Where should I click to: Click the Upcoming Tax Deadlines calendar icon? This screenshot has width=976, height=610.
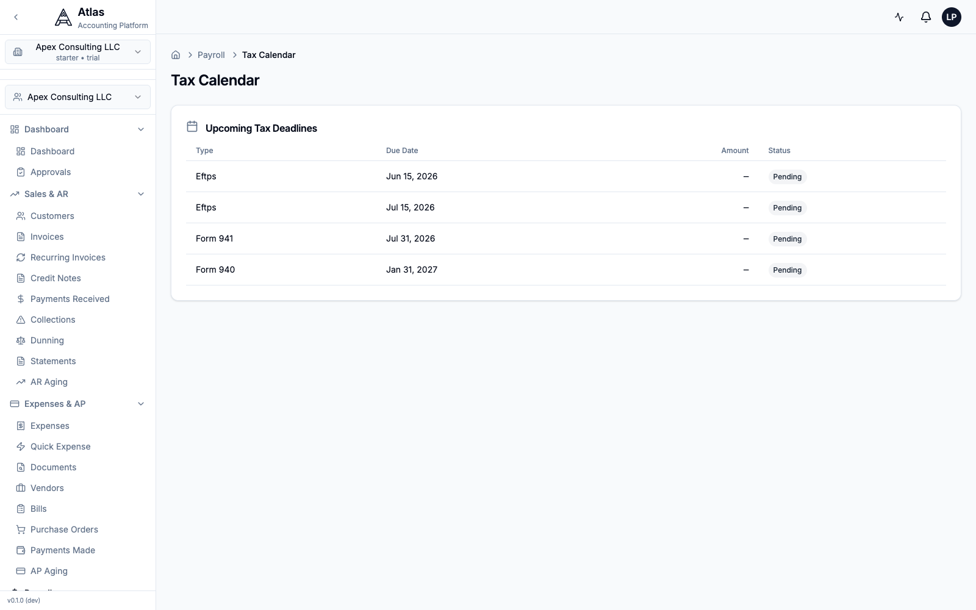click(x=192, y=126)
